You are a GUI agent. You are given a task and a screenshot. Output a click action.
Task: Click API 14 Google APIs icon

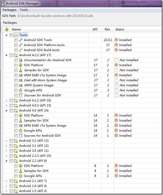coord(21,131)
